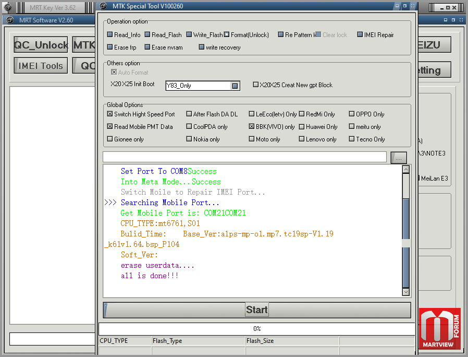Image resolution: width=468 pixels, height=357 pixels.
Task: Disable Switch Hight Speed Port checkbox
Action: (110, 114)
